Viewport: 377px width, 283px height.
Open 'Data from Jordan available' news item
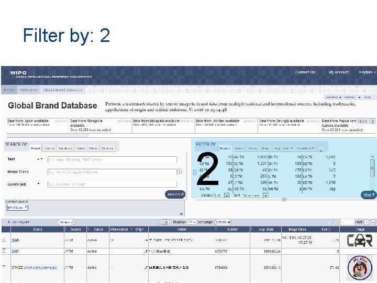(218, 121)
